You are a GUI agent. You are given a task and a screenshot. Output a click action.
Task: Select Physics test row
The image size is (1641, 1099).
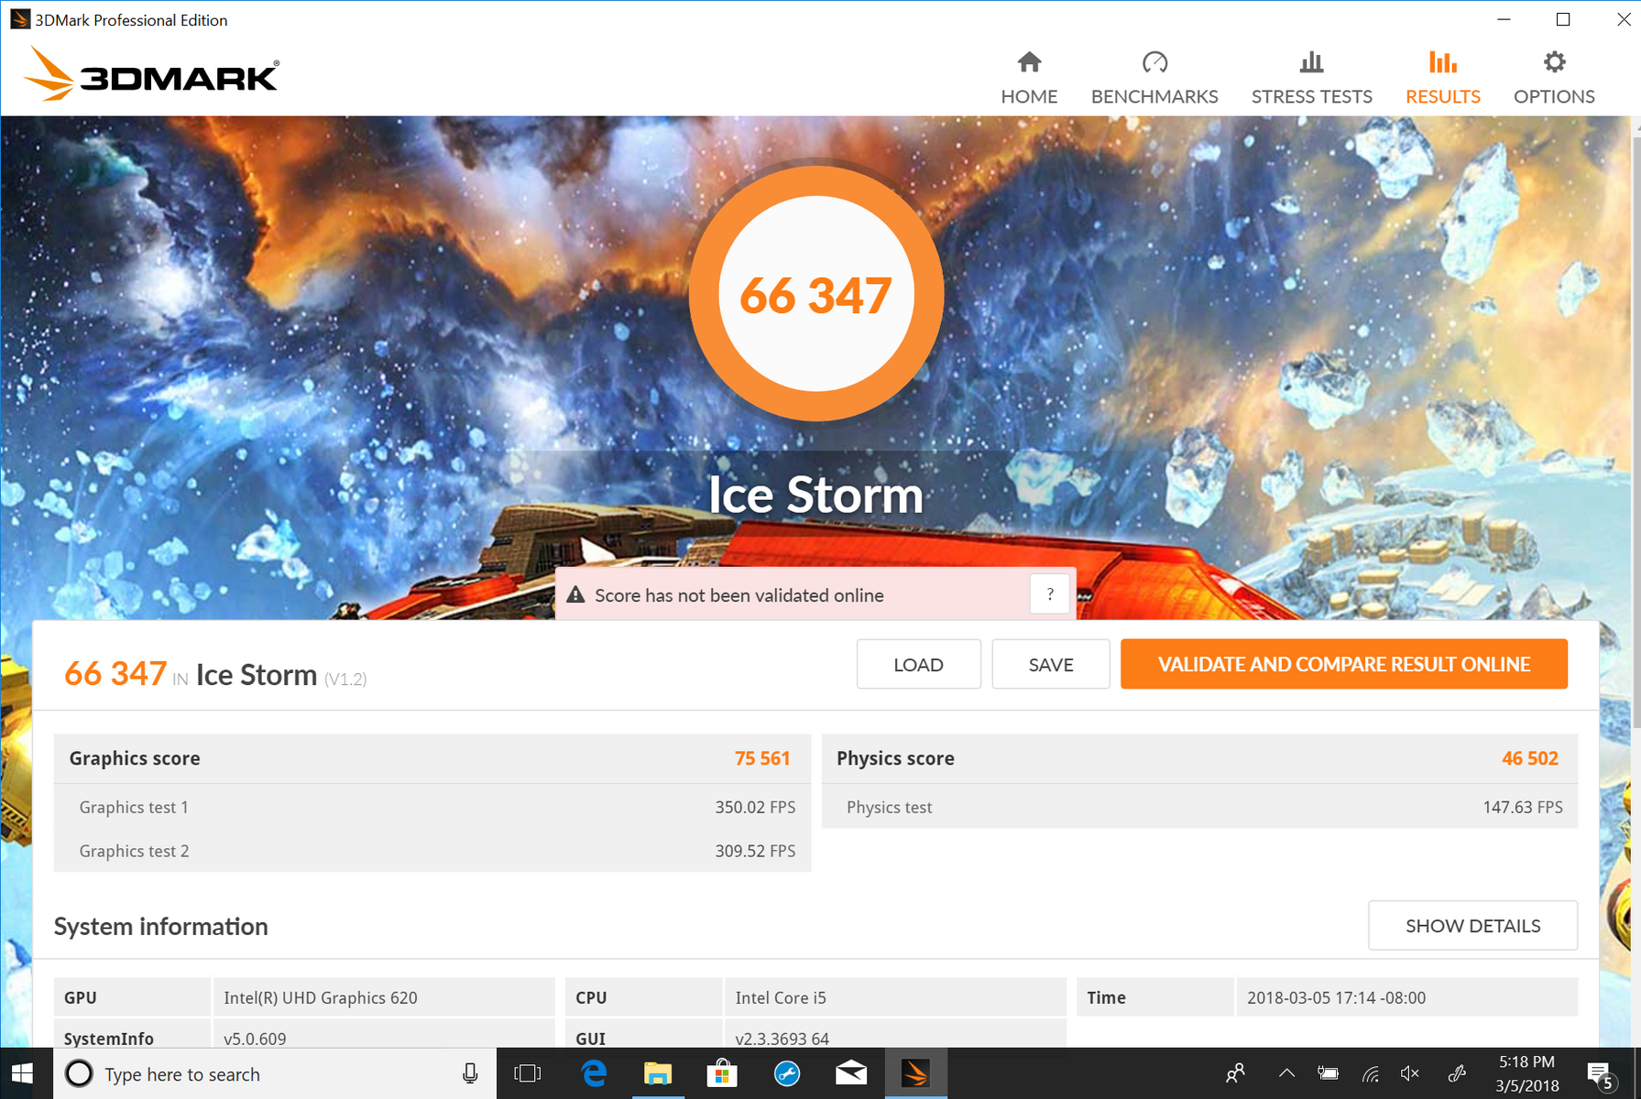point(1199,807)
